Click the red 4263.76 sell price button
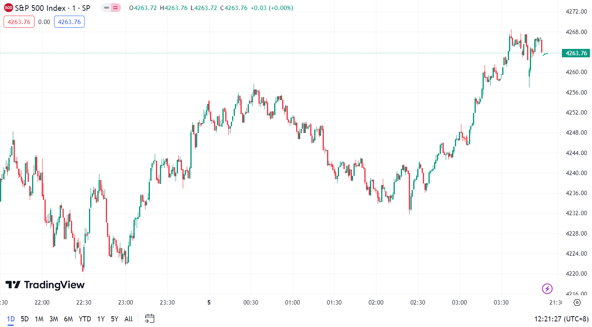592x327 pixels. pyautogui.click(x=19, y=22)
